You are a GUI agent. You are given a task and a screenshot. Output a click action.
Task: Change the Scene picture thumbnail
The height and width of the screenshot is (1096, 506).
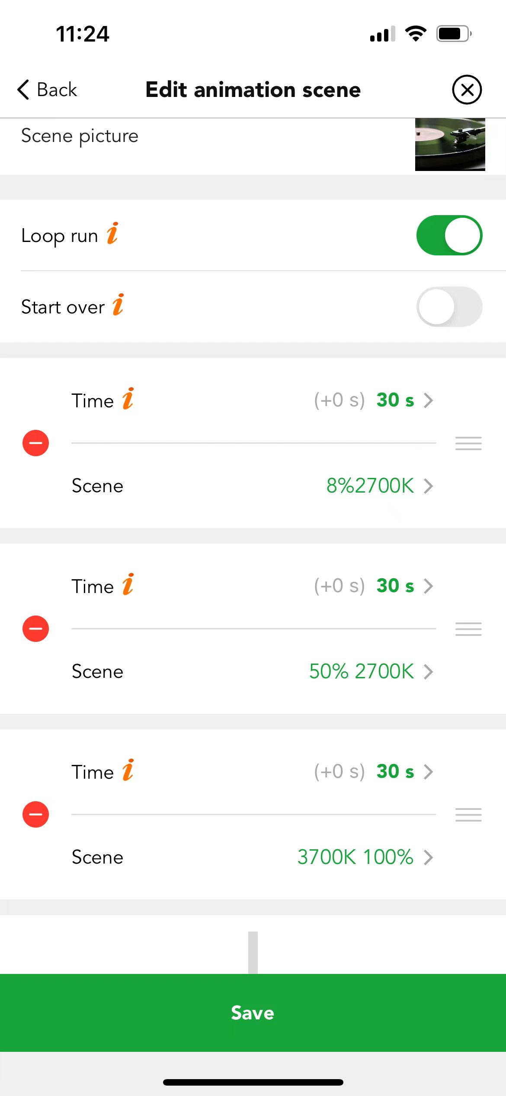[x=450, y=145]
